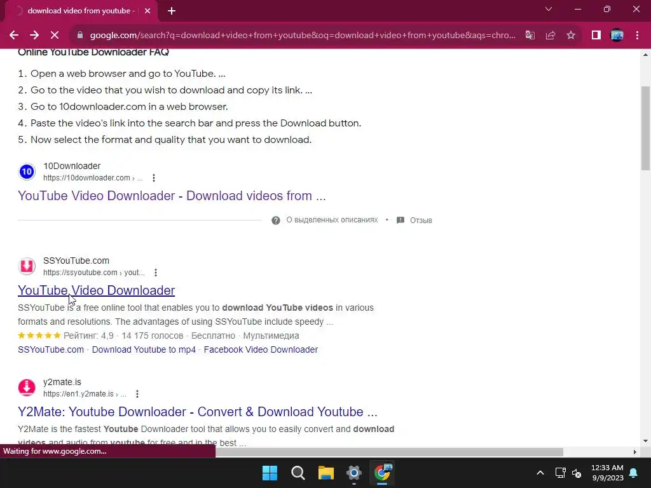View site information padlock icon
This screenshot has height=488, width=651.
pyautogui.click(x=80, y=36)
